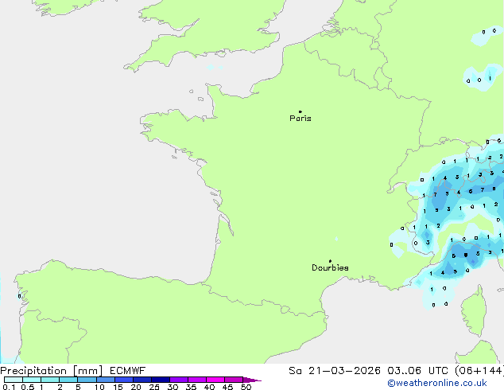
Task: Pick the 25–30 mm dark blue legend box
Action: (x=161, y=380)
